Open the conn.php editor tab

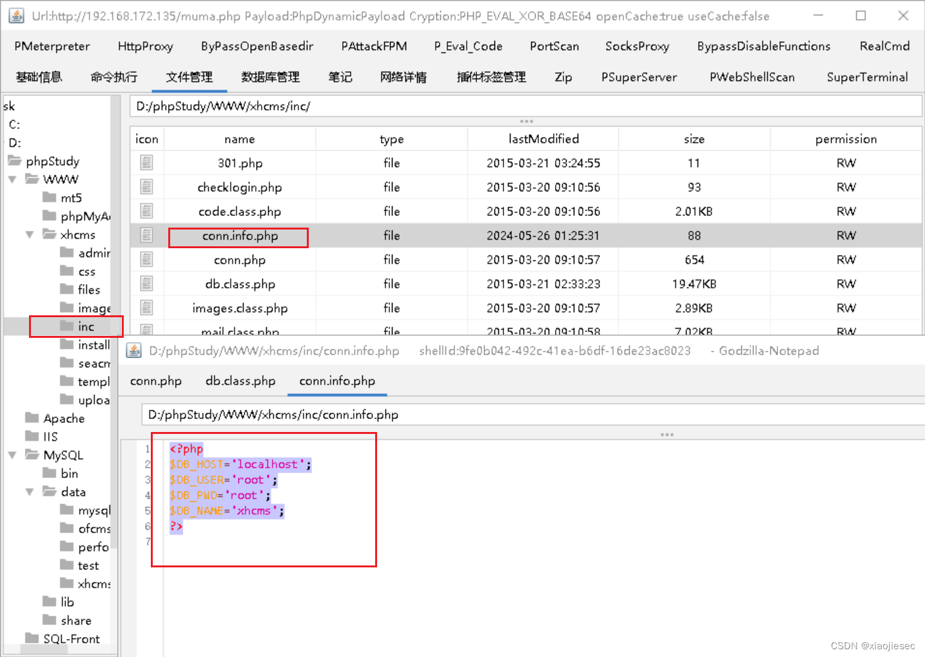(155, 381)
